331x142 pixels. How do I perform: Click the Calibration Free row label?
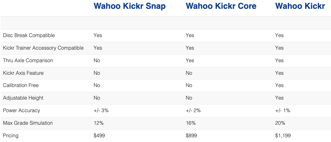[20, 85]
